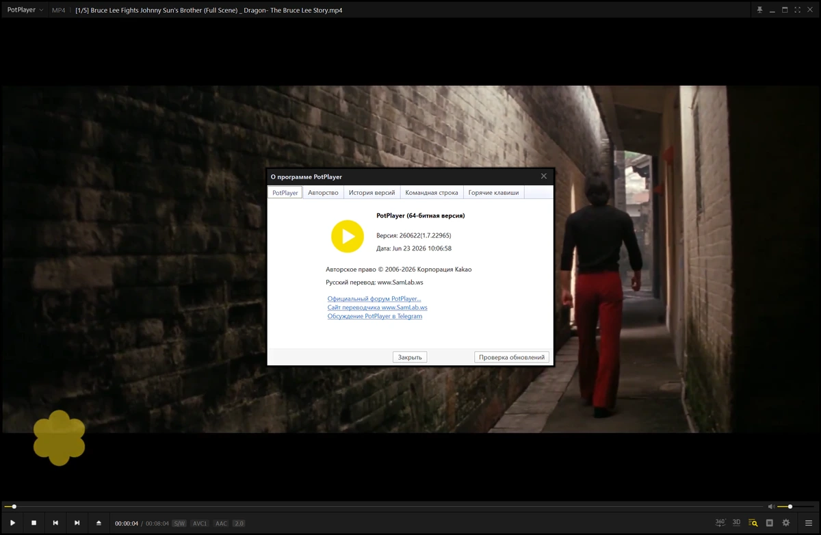Click the Авторское право Kakao copyright line
Image resolution: width=821 pixels, height=535 pixels.
(399, 270)
